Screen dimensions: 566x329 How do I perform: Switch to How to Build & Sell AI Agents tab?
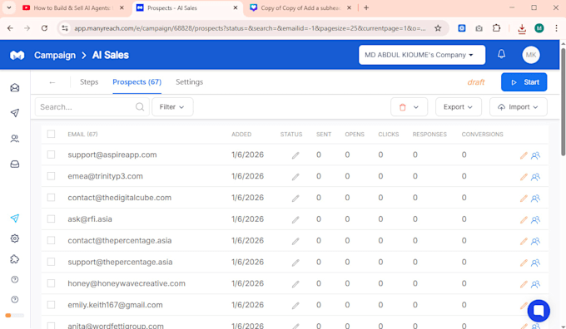[x=72, y=8]
